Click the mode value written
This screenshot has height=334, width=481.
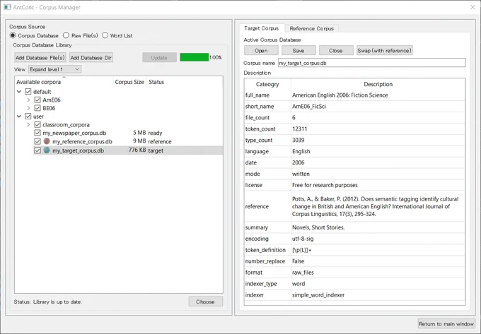point(378,174)
